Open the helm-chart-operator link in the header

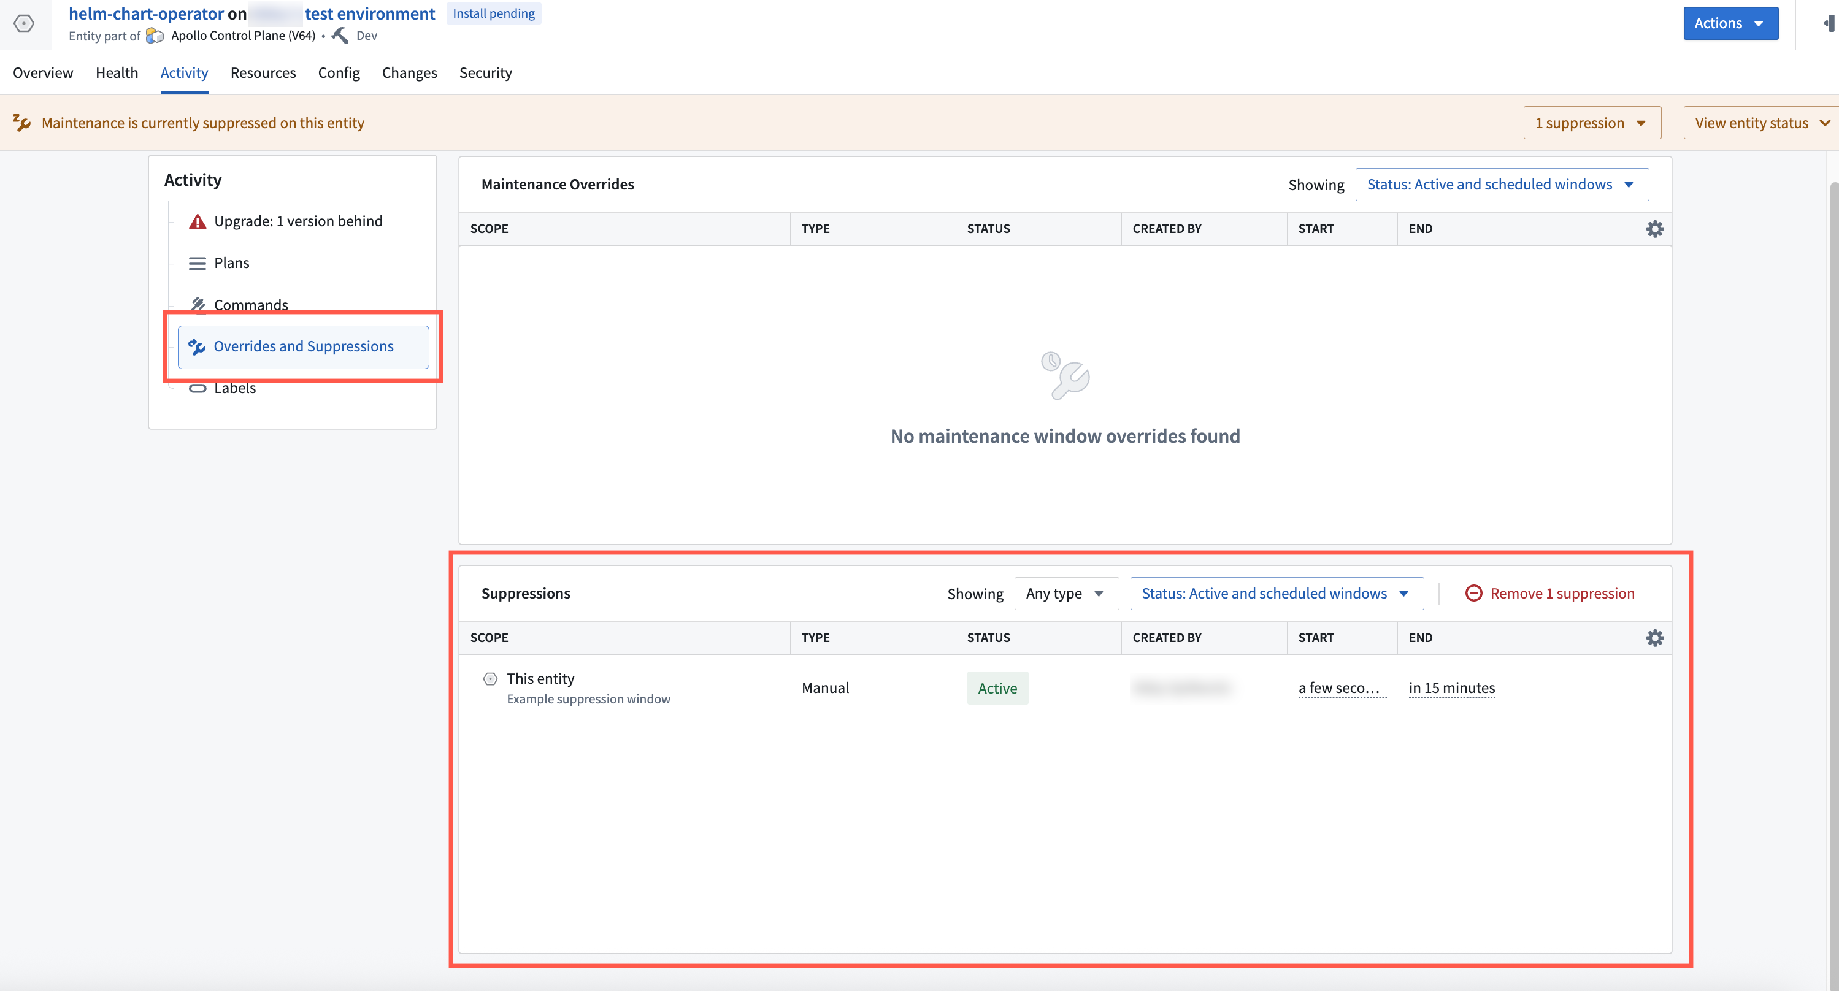(147, 13)
